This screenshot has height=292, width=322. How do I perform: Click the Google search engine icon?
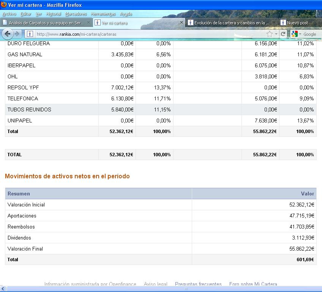coord(294,34)
